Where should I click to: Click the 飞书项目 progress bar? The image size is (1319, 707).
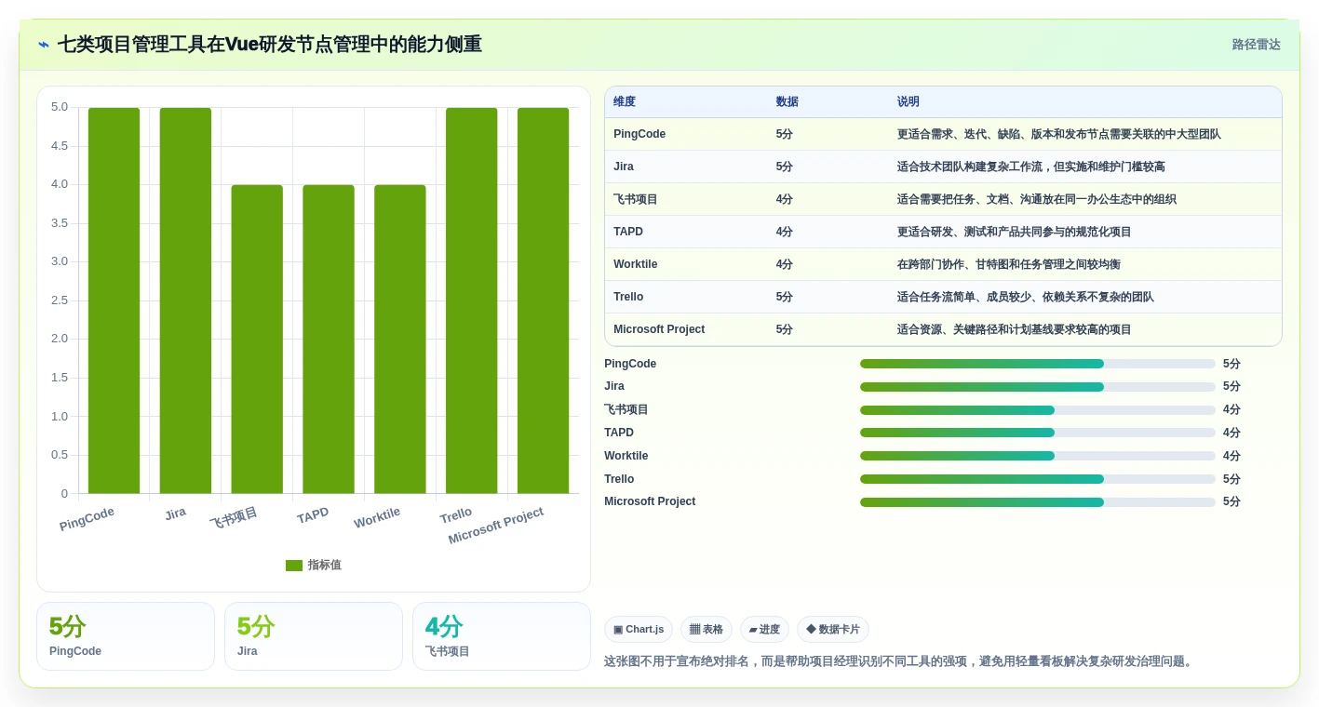(1038, 410)
